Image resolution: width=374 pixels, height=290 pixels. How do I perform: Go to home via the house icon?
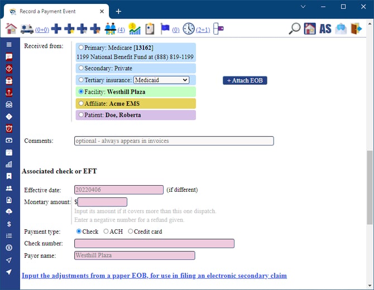[x=11, y=29]
